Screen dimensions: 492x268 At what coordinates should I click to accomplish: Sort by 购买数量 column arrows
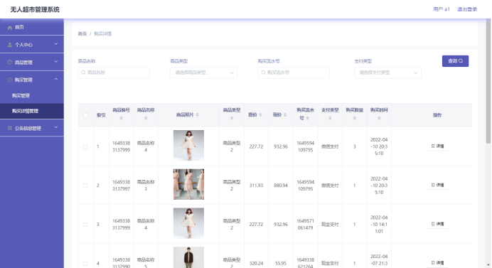coord(354,118)
